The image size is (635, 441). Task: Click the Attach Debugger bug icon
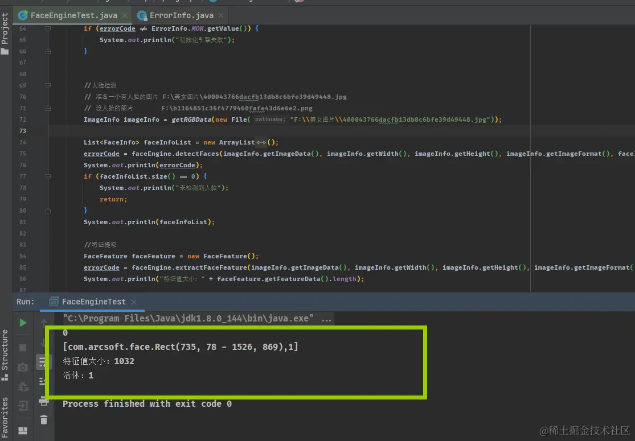click(23, 386)
